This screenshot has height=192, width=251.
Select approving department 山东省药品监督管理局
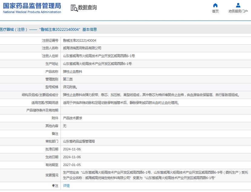(79, 141)
